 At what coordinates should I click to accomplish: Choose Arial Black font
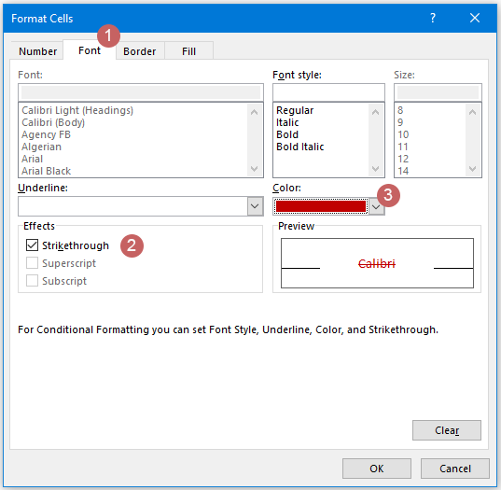(x=46, y=171)
